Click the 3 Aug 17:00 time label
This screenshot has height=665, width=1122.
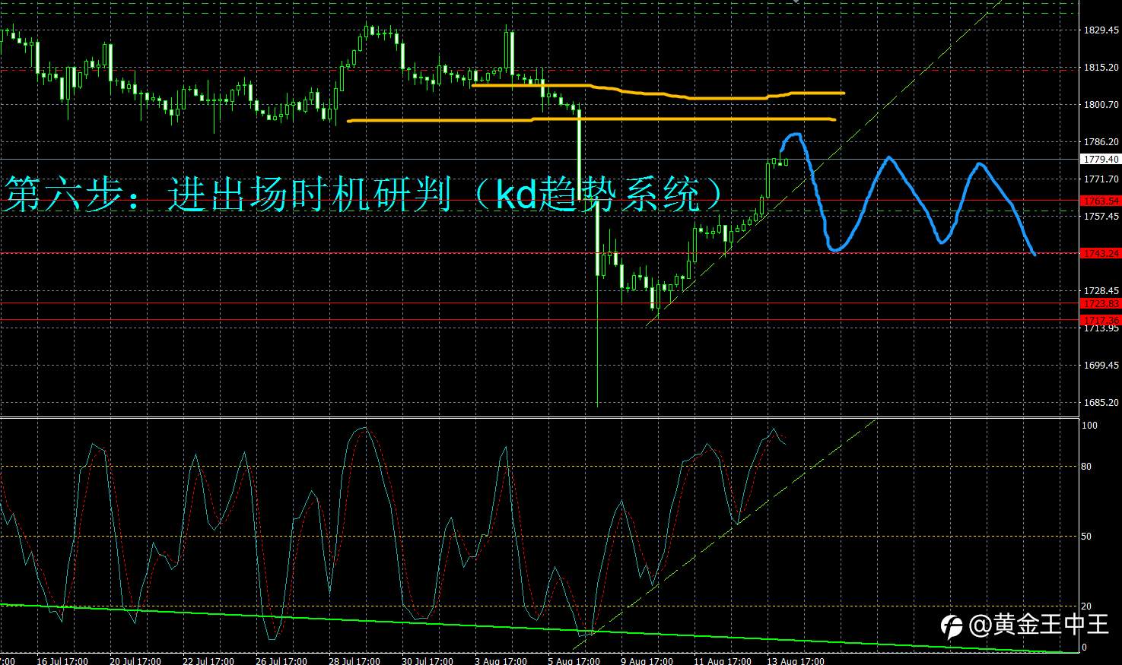pos(501,660)
